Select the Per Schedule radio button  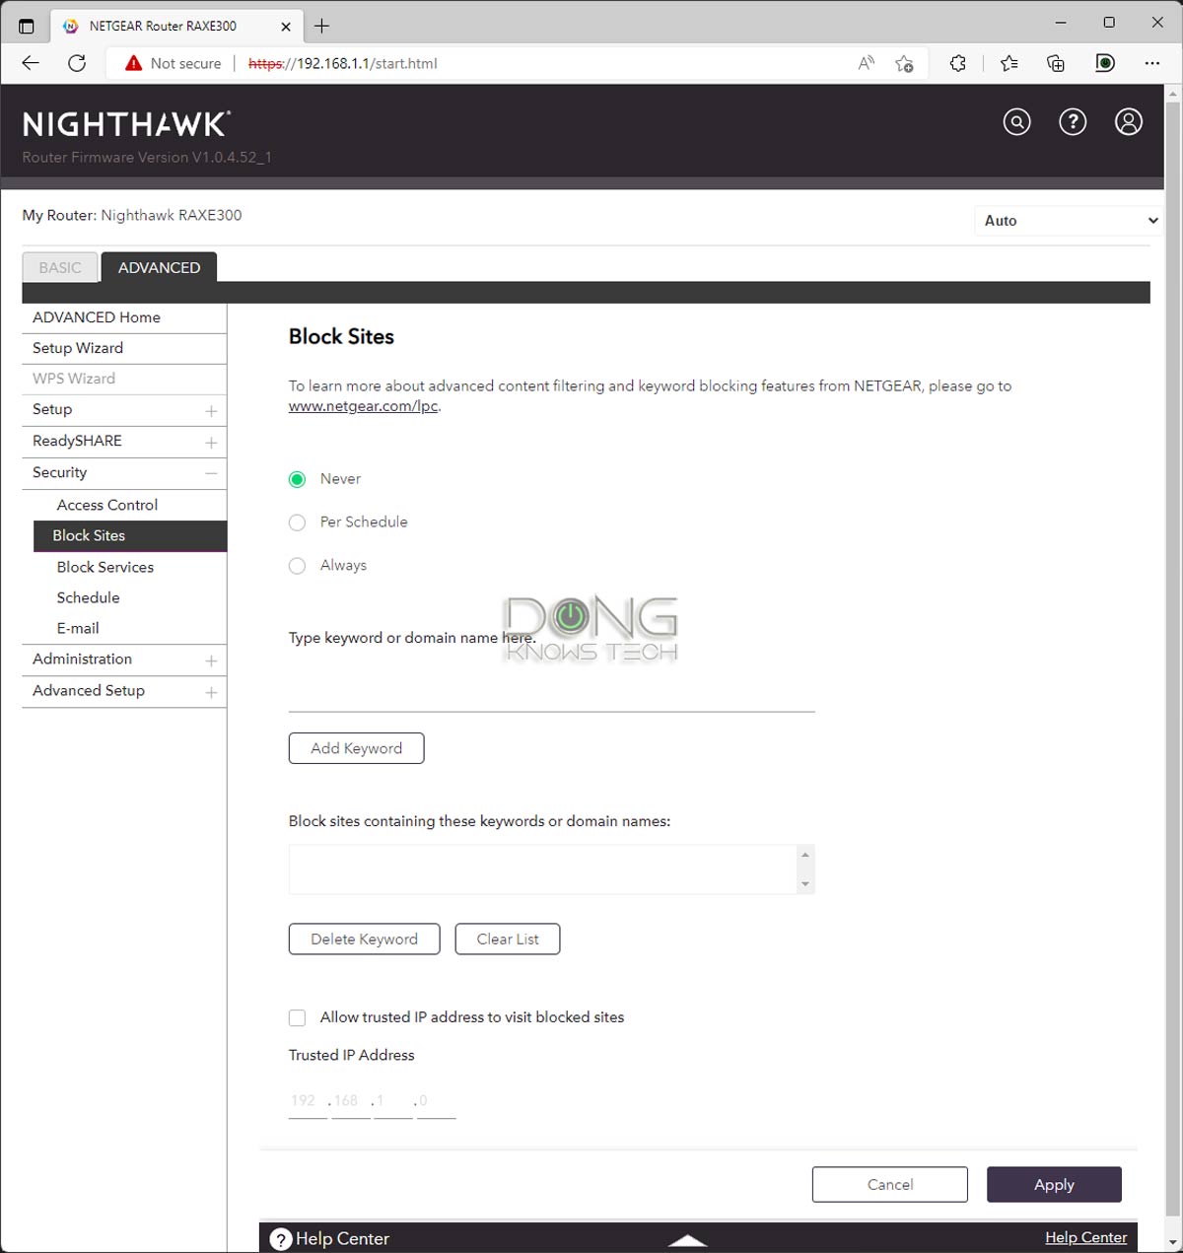[297, 522]
